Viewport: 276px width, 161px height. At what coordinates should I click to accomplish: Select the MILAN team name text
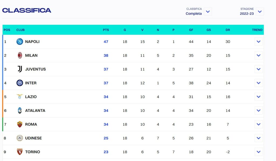pos(32,55)
